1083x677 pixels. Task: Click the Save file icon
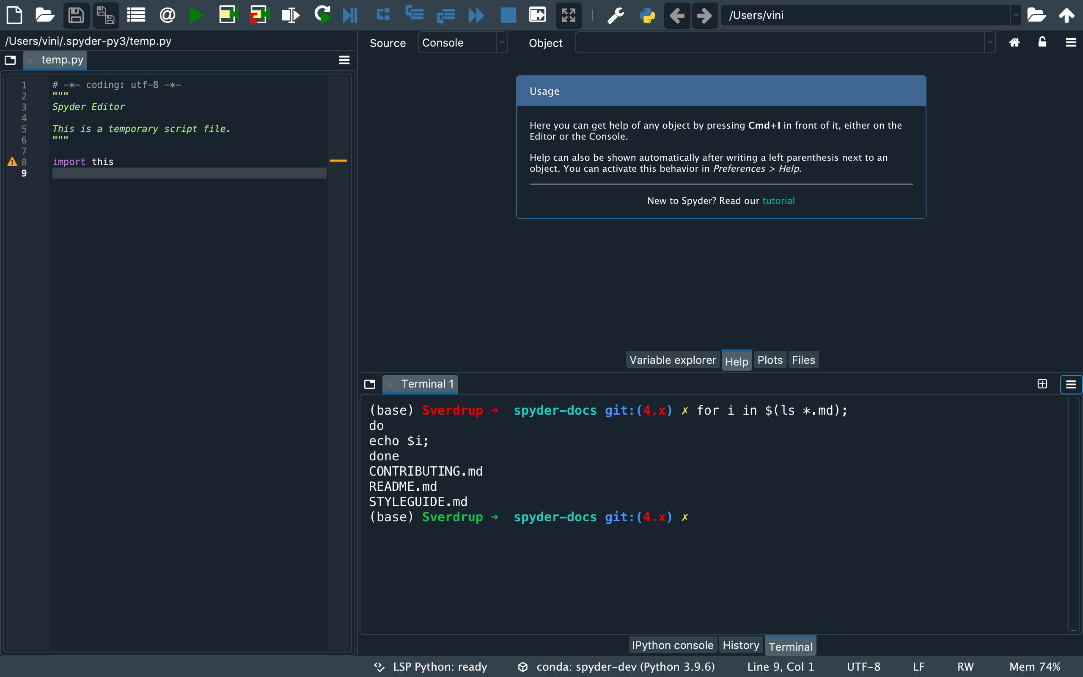(76, 14)
